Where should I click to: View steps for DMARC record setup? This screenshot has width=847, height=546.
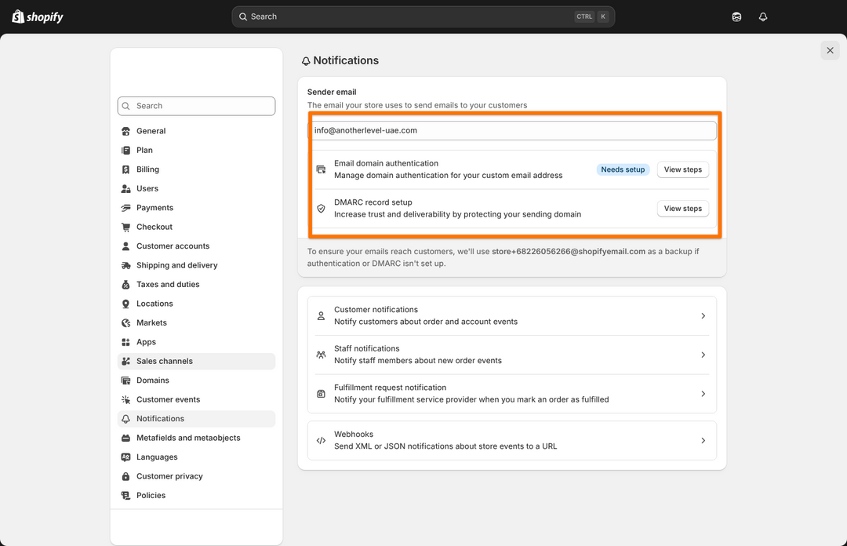682,209
